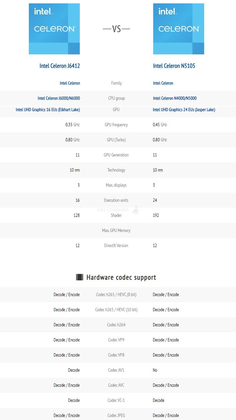Click the VS text between the processors
Image resolution: width=236 pixels, height=420 pixels.
pyautogui.click(x=116, y=29)
